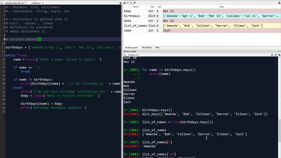This screenshot has width=281, height=158.
Task: Switch to example_section04-1.py editor tab
Action: tap(14, 3)
